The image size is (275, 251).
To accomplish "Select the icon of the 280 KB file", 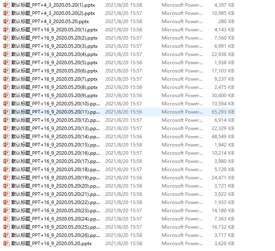I will click(x=6, y=22).
